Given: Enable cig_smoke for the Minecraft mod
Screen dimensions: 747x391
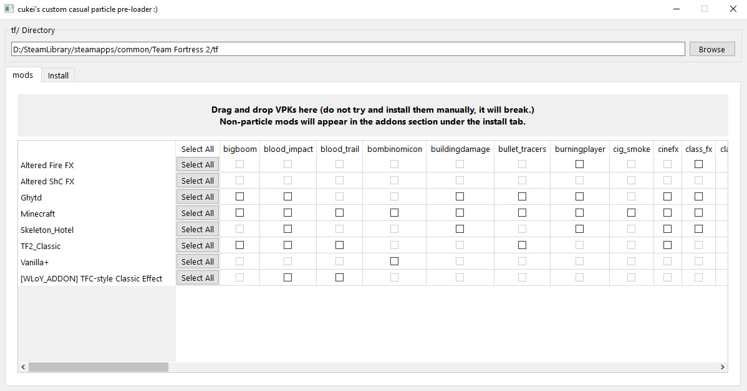Looking at the screenshot, I should 631,212.
